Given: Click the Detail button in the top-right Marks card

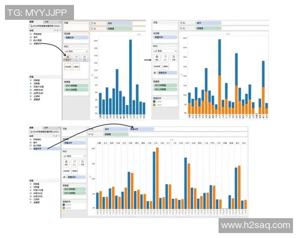Looking at the screenshot, I should 157,66.
